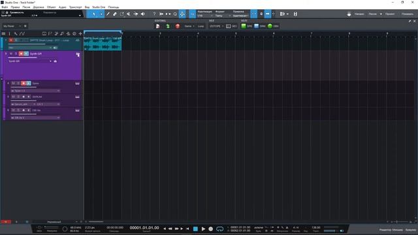The width and height of the screenshot is (418, 235).
Task: Click Record in transport bar
Action: click(210, 228)
